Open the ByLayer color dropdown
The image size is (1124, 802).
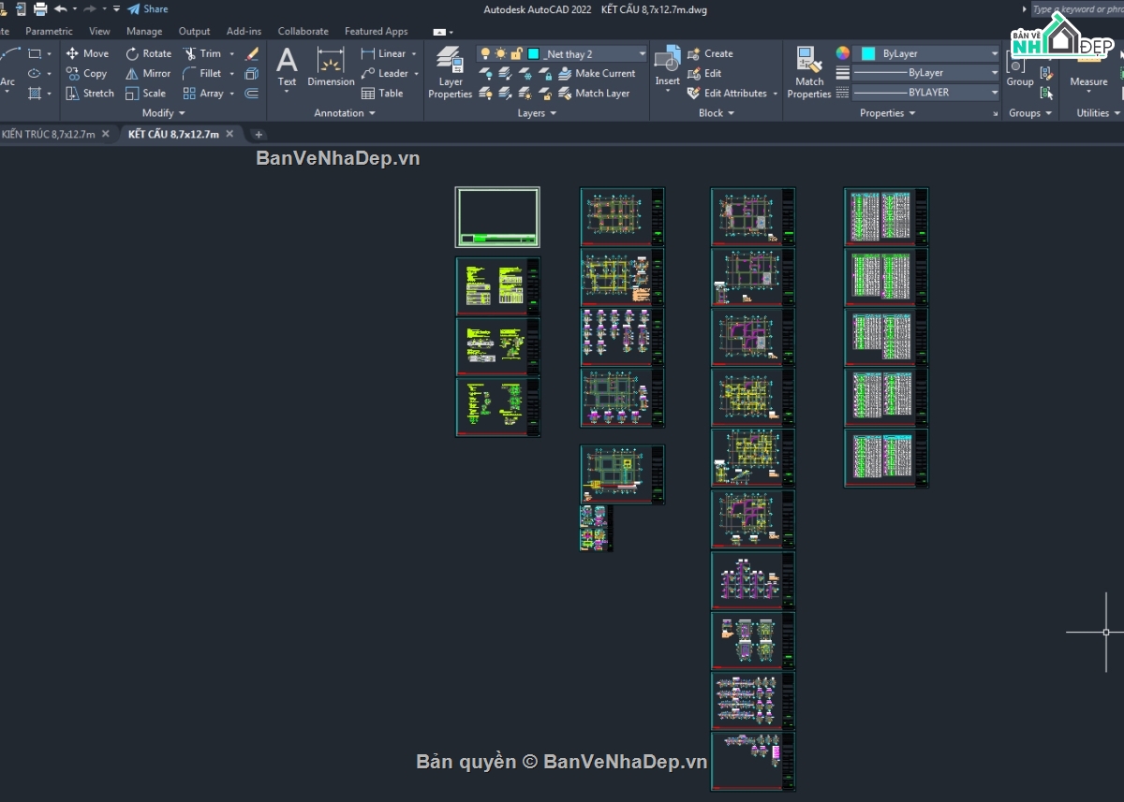[x=995, y=53]
